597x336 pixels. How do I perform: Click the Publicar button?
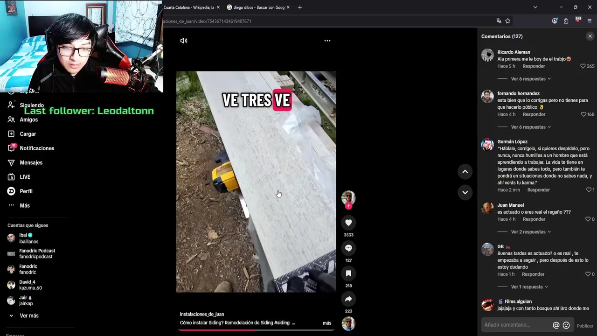coord(585,326)
